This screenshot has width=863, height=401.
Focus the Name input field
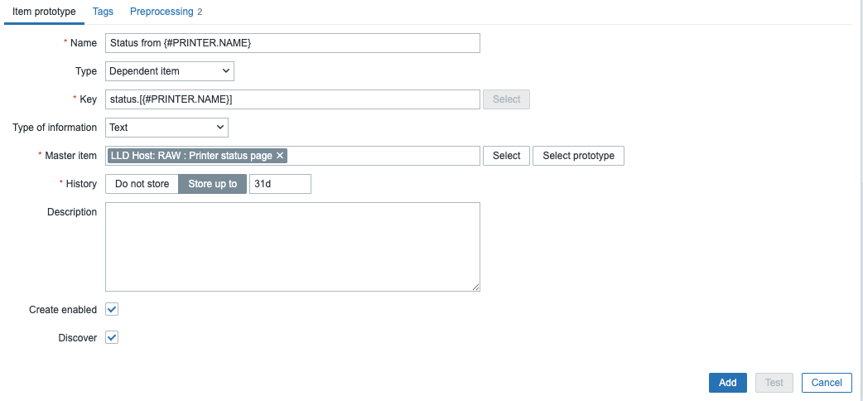pyautogui.click(x=292, y=43)
